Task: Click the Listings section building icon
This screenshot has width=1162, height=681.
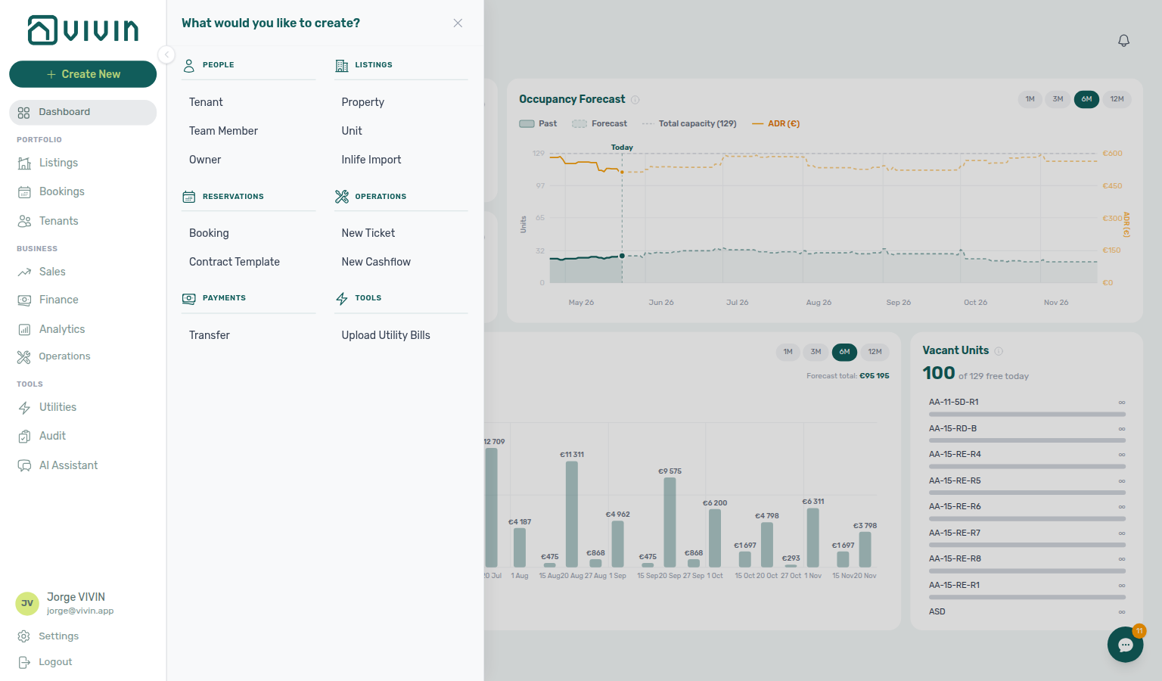Action: pyautogui.click(x=342, y=66)
